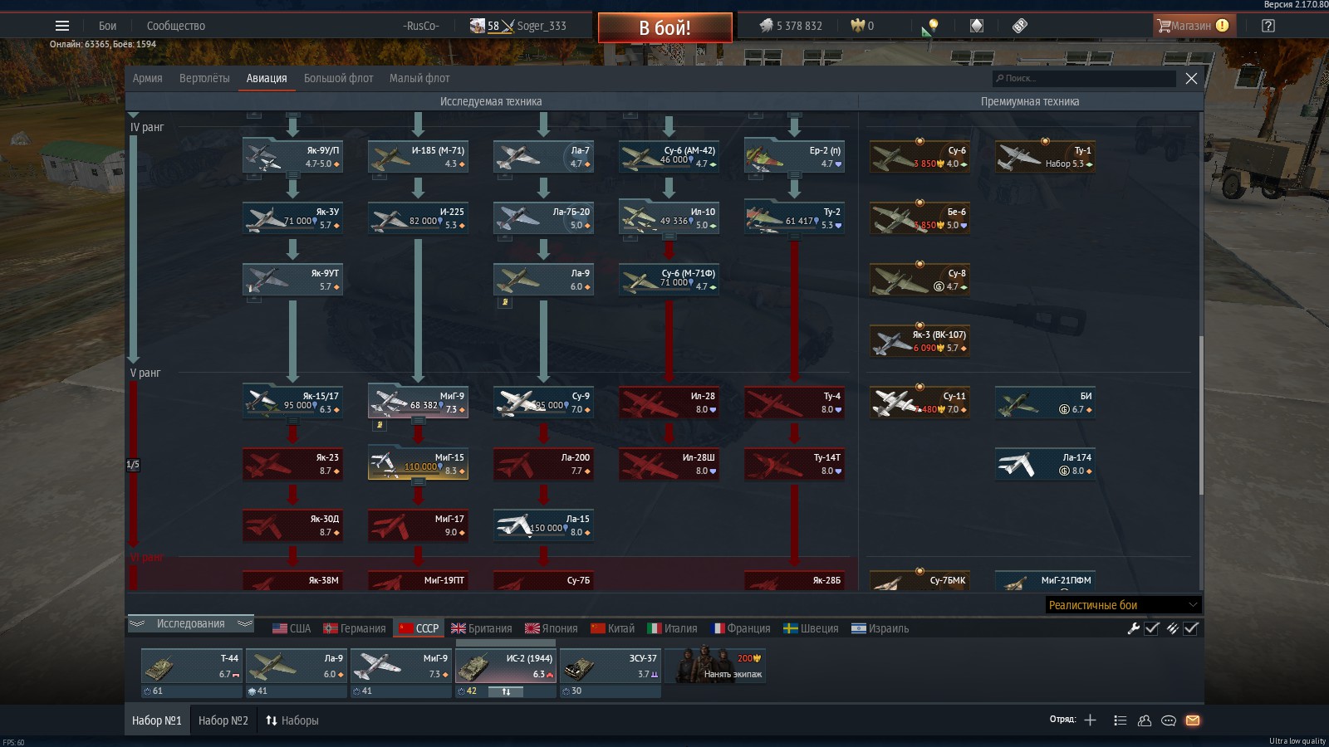Viewport: 1329px width, 747px height.
Task: Select the Германия nation tab
Action: 355,628
